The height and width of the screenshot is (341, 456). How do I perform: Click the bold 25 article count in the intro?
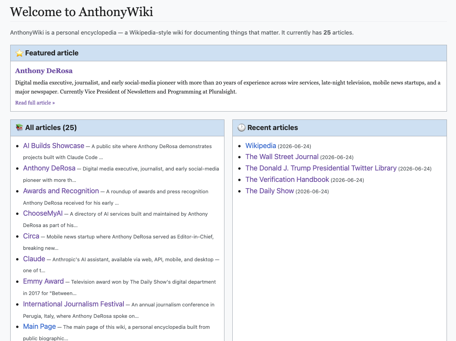click(327, 33)
